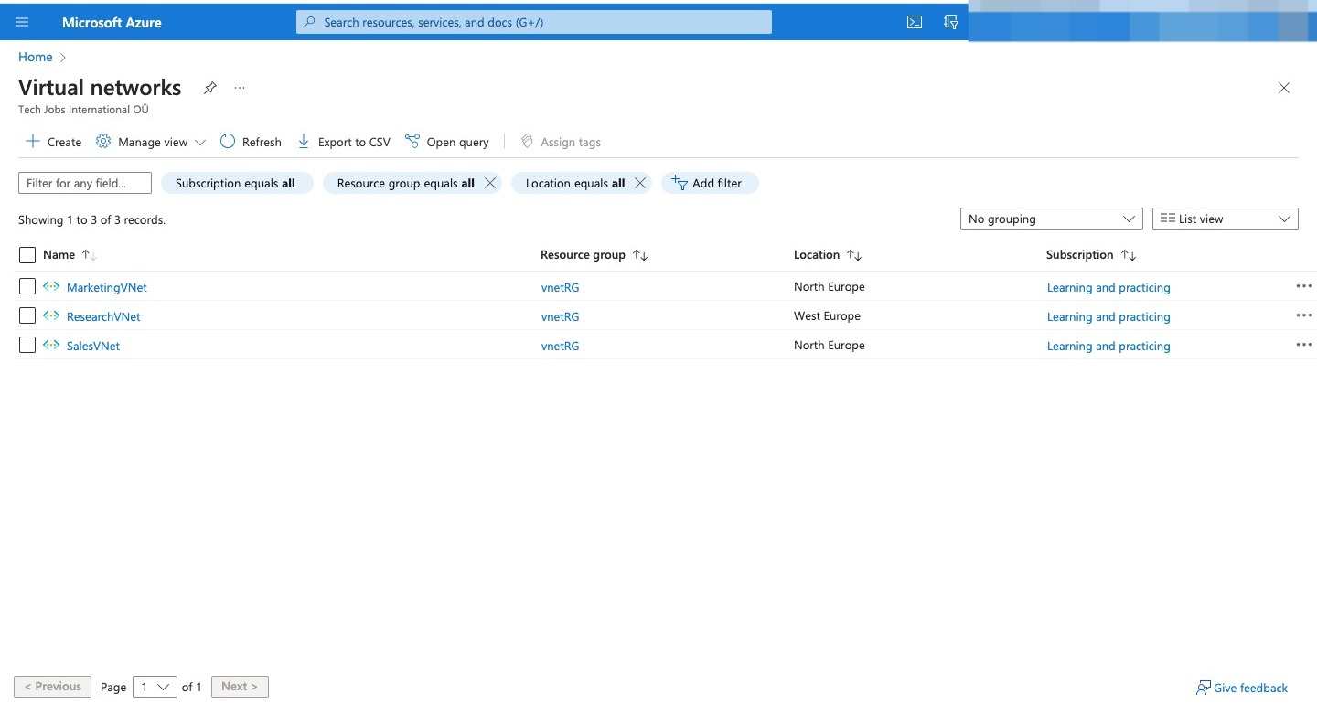This screenshot has height=716, width=1317.
Task: Open Directories and subscriptions filter icon
Action: tap(951, 22)
